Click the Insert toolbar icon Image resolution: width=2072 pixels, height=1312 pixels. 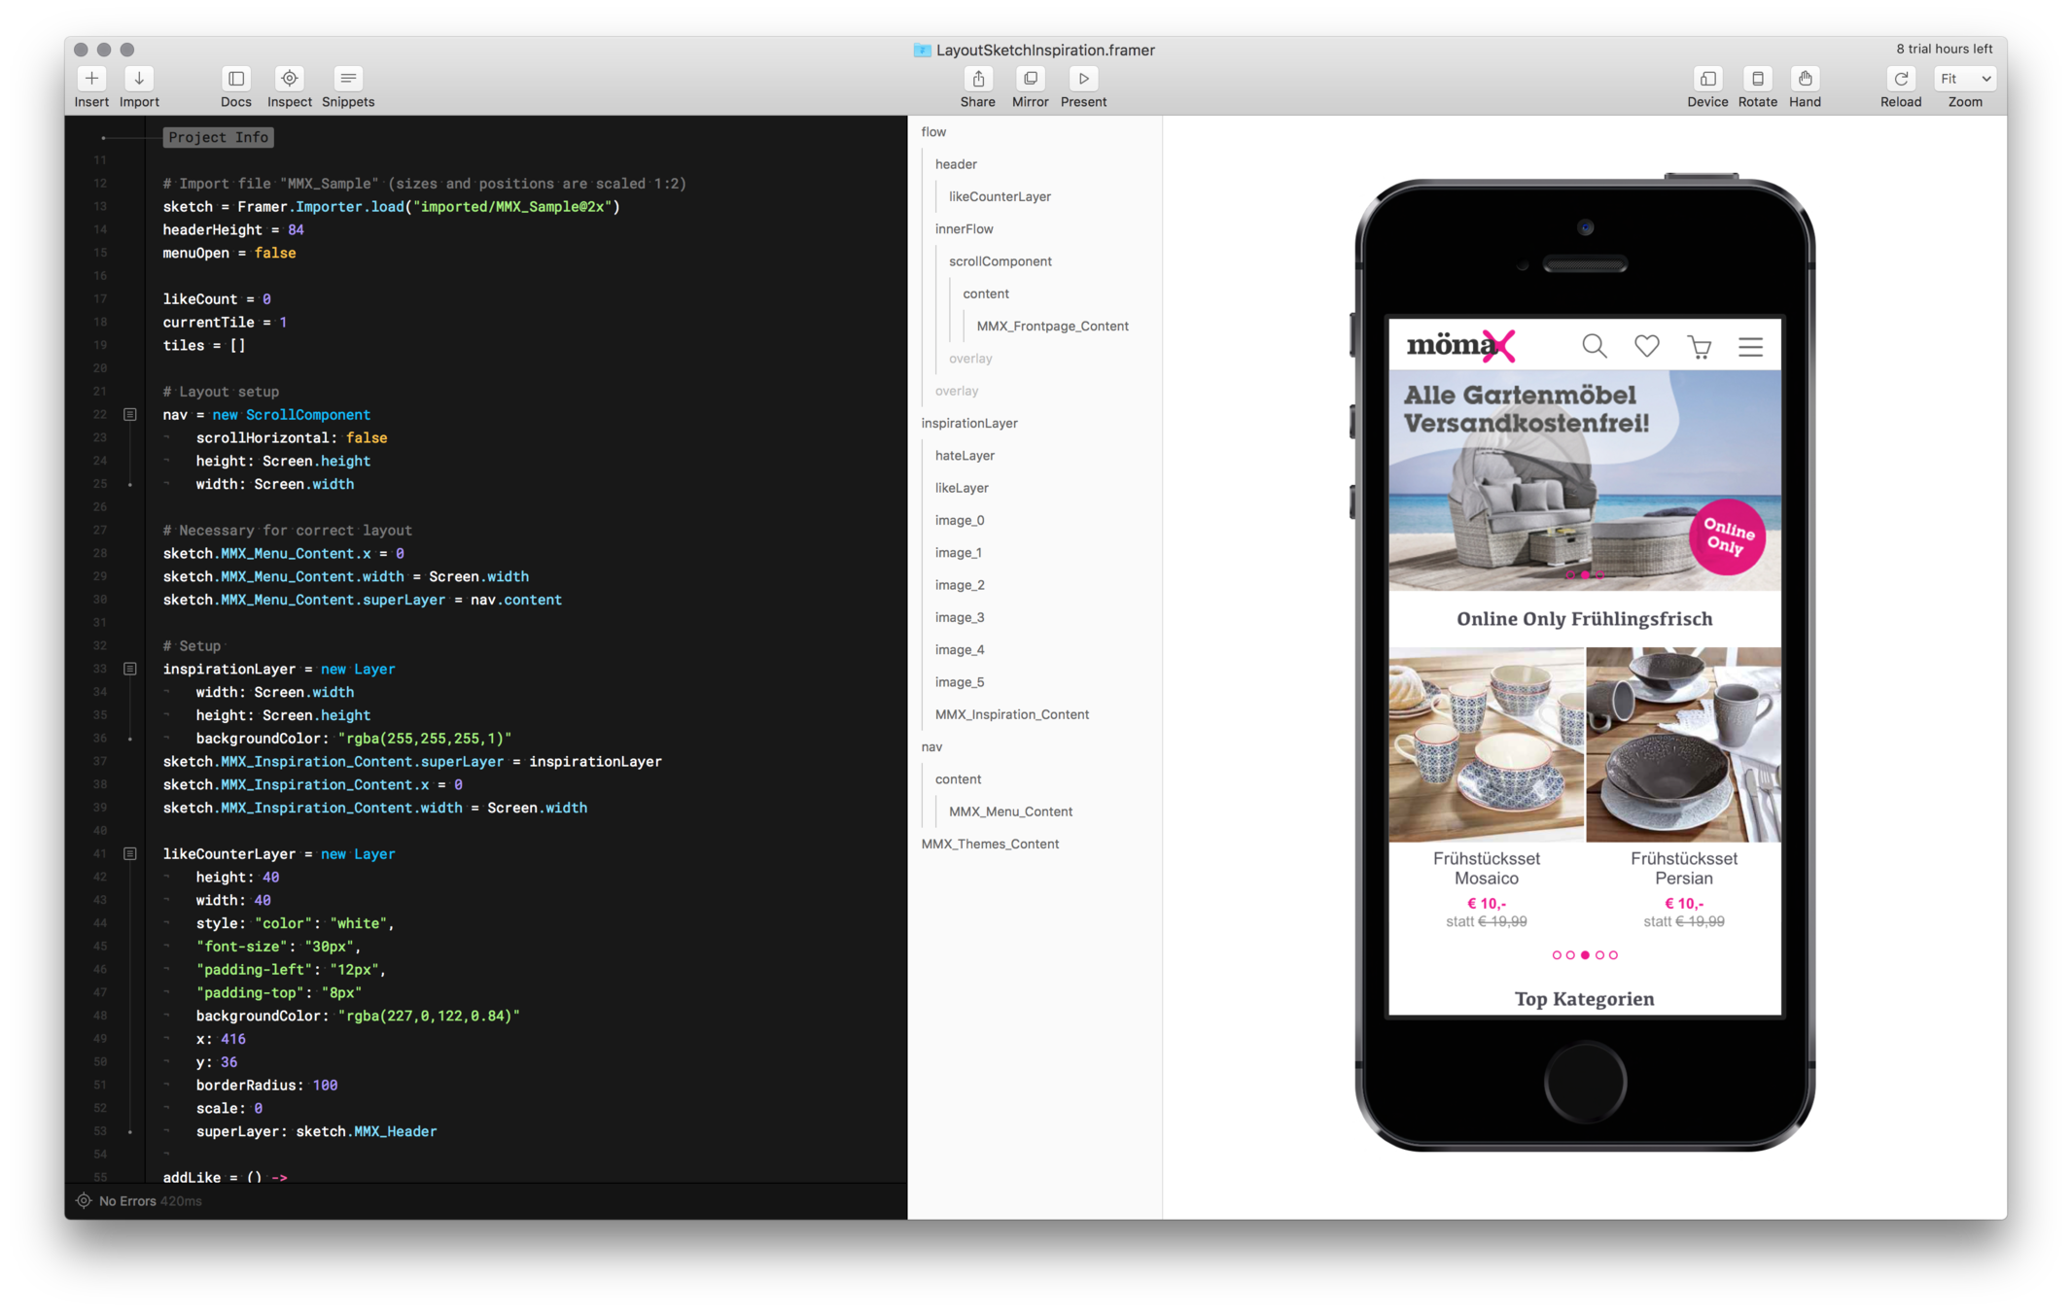91,79
